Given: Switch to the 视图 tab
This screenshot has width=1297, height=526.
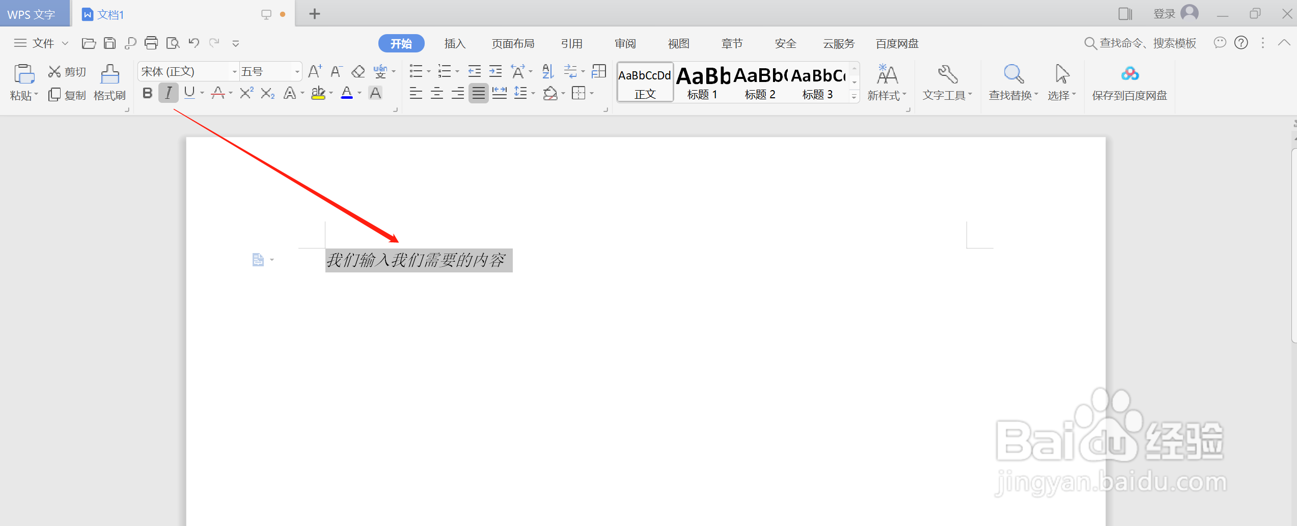Looking at the screenshot, I should click(679, 43).
